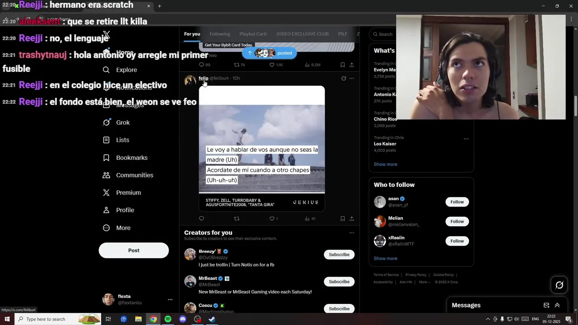The width and height of the screenshot is (578, 325).
Task: Expand the Messages drawer
Action: [557, 306]
